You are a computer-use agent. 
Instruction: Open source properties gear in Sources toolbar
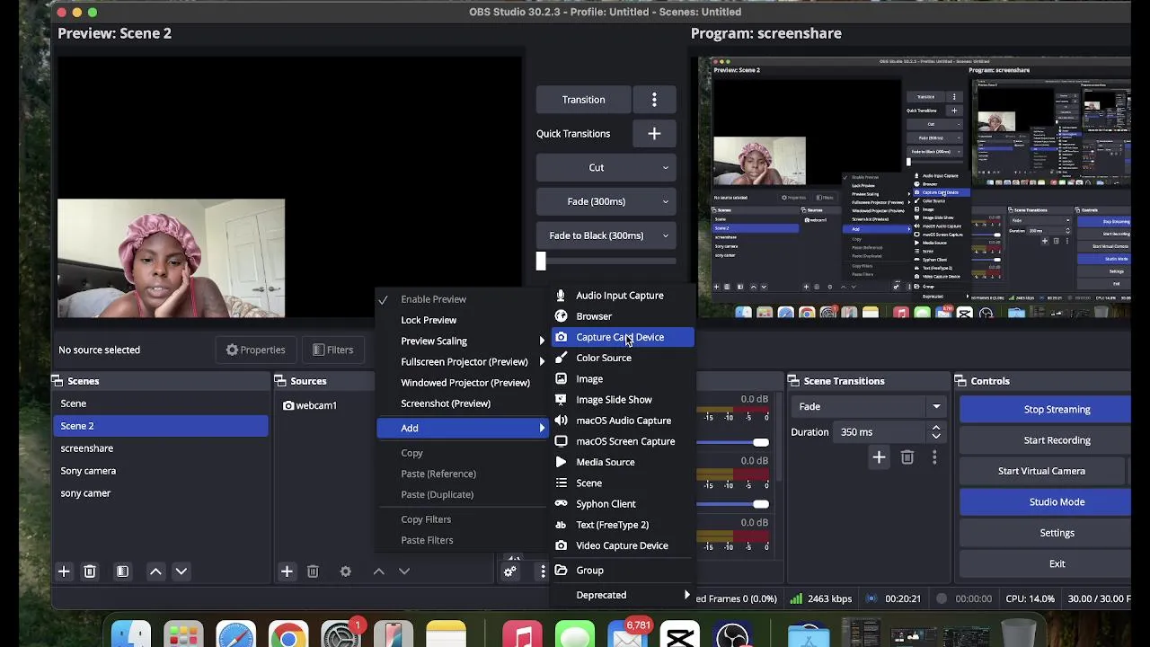tap(346, 572)
